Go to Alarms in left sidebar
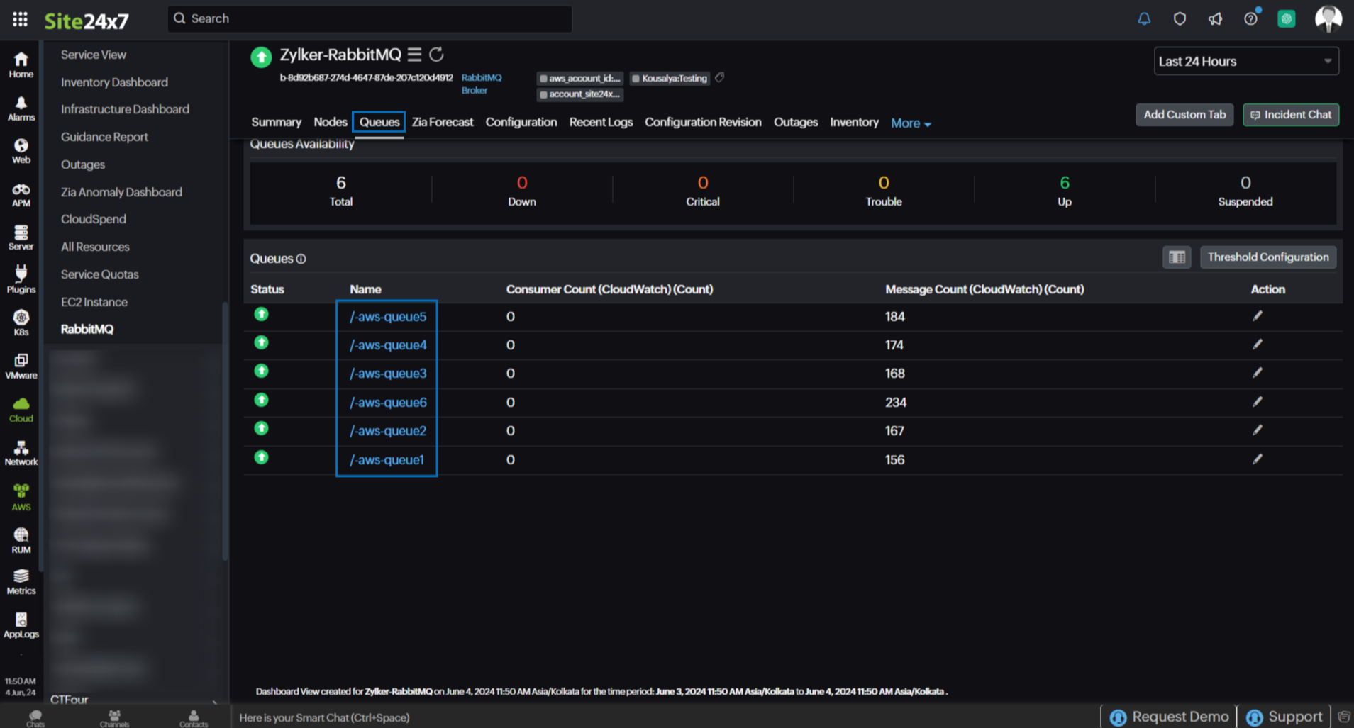This screenshot has width=1354, height=728. (21, 108)
